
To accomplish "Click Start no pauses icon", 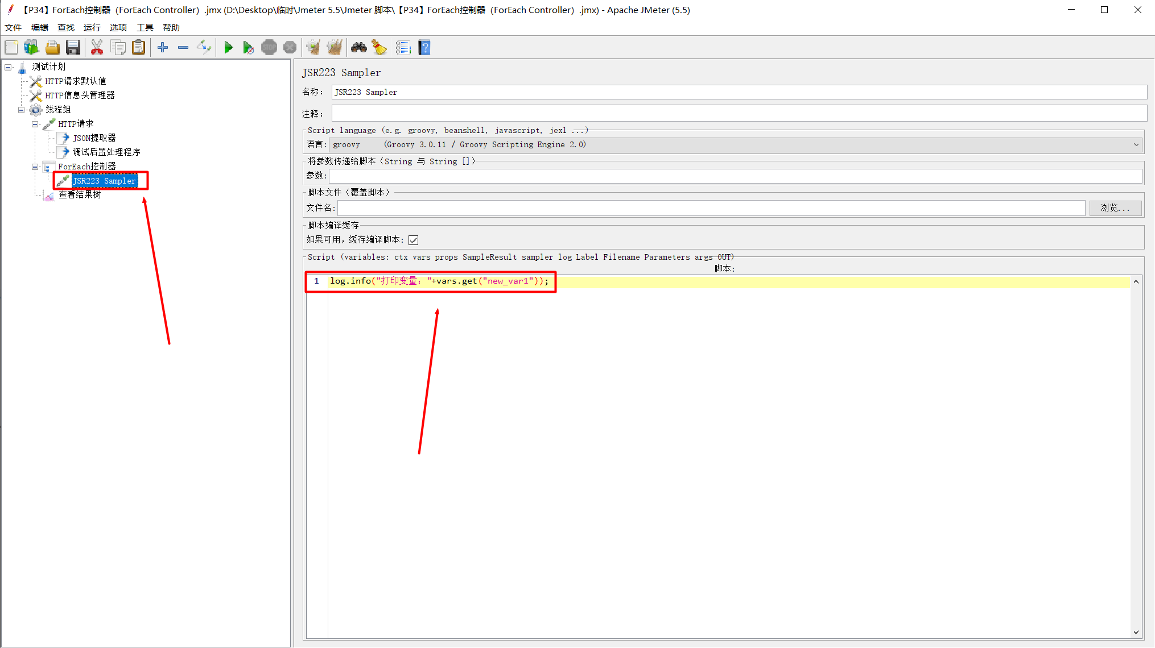I will pos(248,48).
